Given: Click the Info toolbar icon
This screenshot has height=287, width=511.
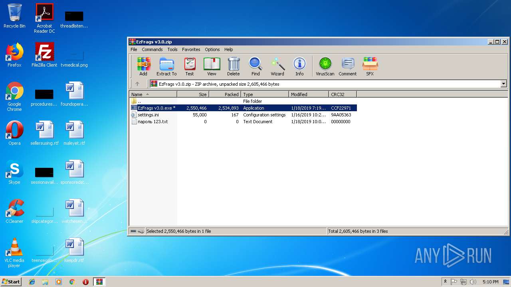Looking at the screenshot, I should tap(299, 66).
